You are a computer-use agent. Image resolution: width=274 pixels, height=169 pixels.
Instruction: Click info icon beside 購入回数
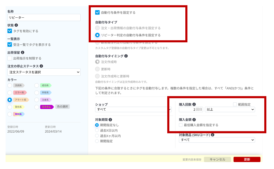tap(194, 104)
